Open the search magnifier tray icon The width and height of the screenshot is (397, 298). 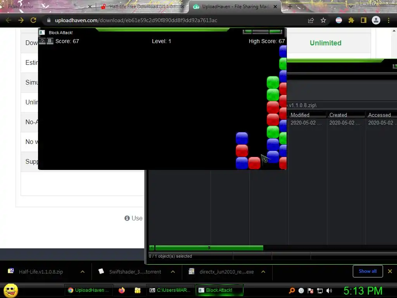[x=292, y=290]
